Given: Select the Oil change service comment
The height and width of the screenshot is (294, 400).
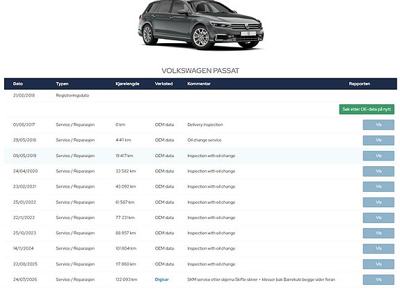Looking at the screenshot, I should tap(205, 140).
